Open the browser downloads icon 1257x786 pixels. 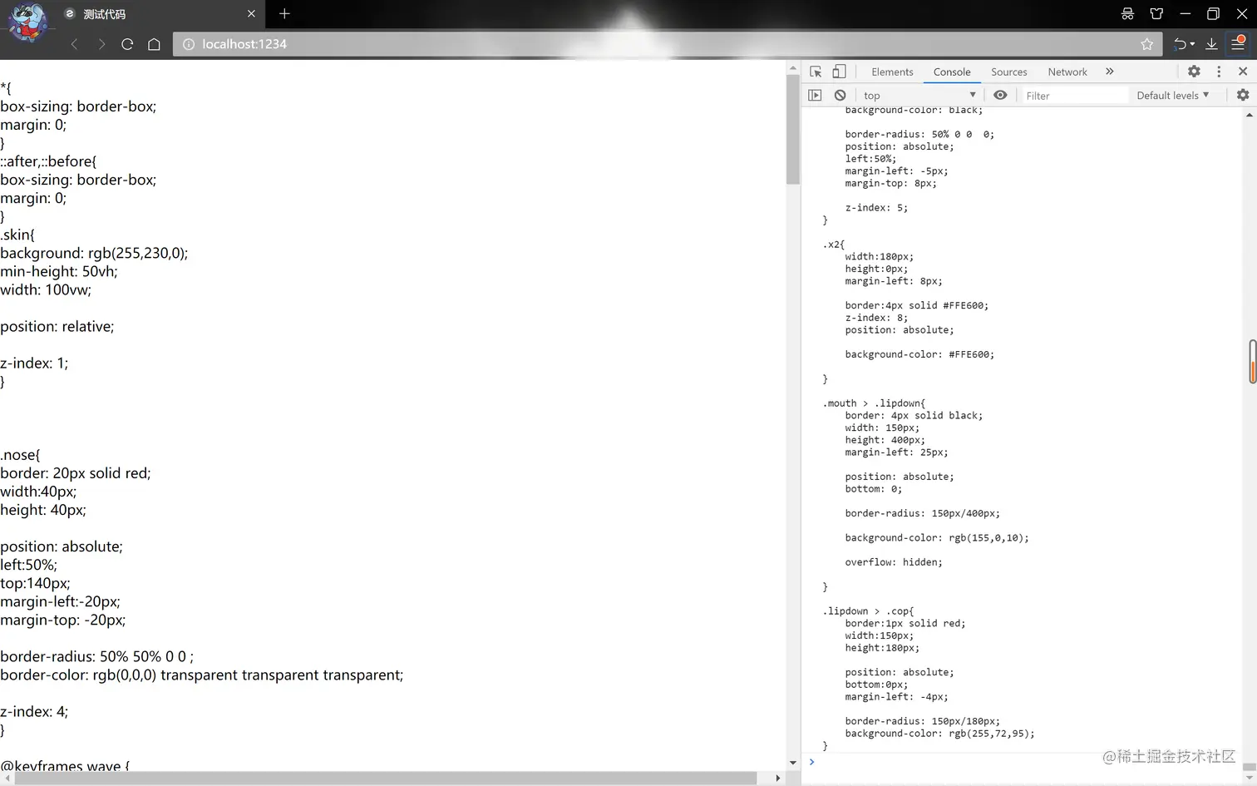pyautogui.click(x=1211, y=44)
